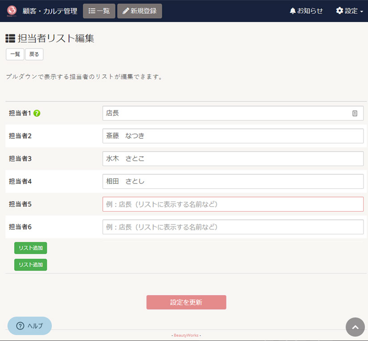Image resolution: width=368 pixels, height=341 pixels.
Task: Click the autofill icon in 担当者1 field
Action: tap(355, 113)
